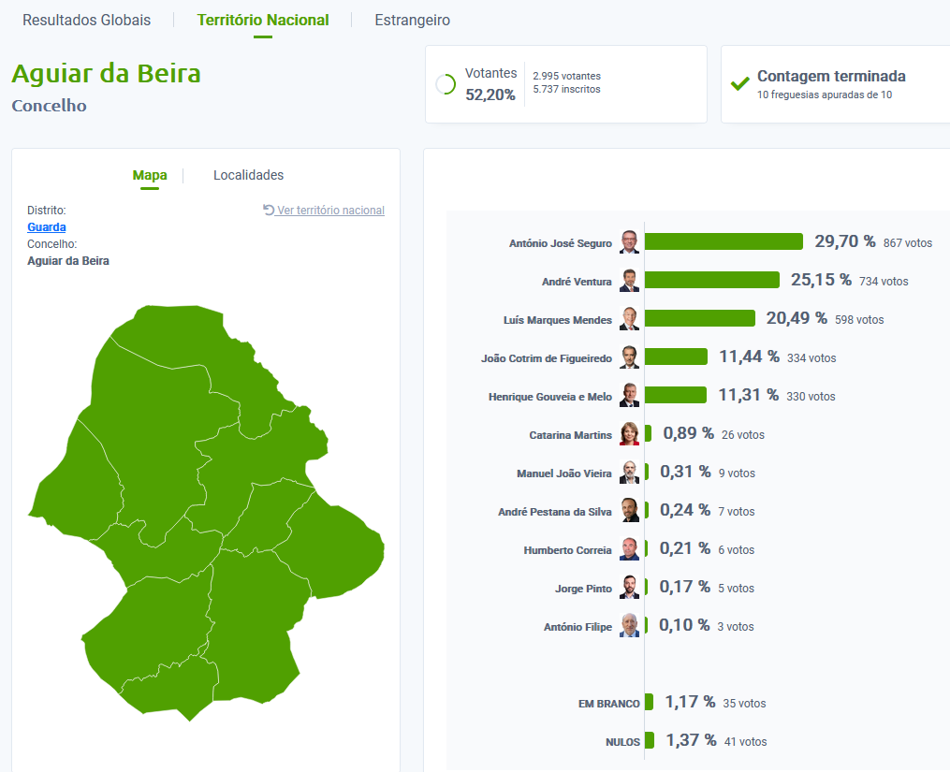
Task: Select the Território Nacional tab
Action: [263, 20]
